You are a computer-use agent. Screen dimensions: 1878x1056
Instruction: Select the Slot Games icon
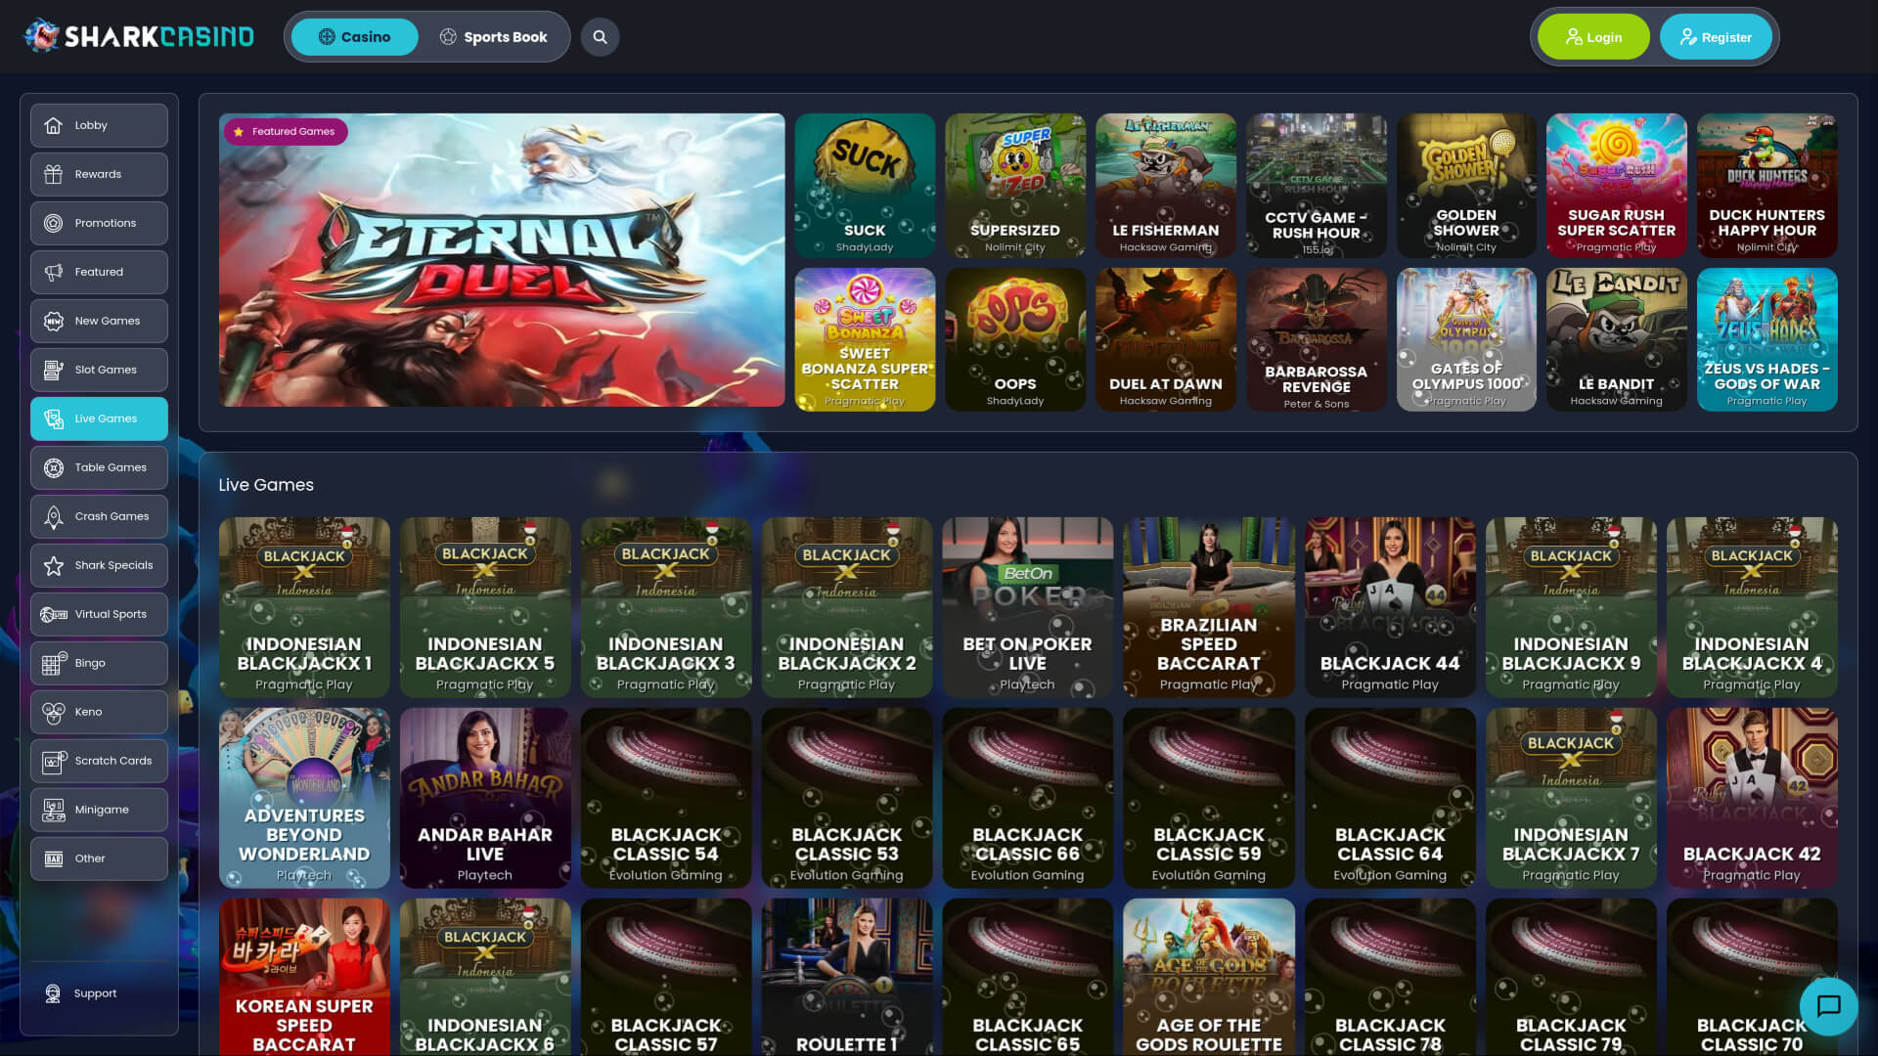(54, 370)
